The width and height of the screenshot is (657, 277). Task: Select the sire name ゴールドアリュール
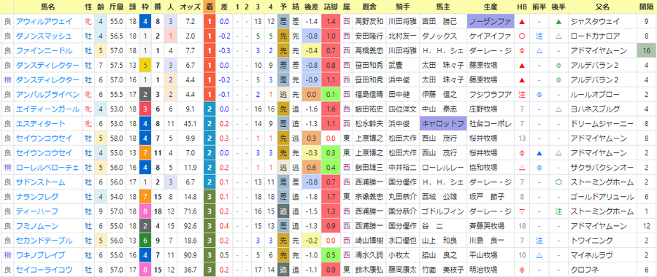[x=602, y=197]
